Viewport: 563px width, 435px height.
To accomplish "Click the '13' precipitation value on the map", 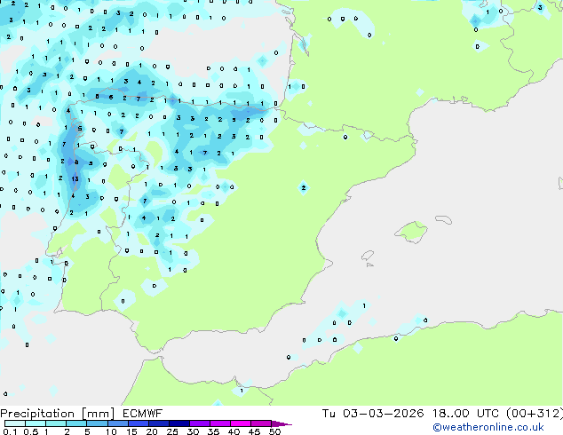I will point(75,178).
